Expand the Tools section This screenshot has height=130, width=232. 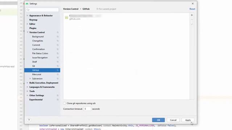(28, 91)
